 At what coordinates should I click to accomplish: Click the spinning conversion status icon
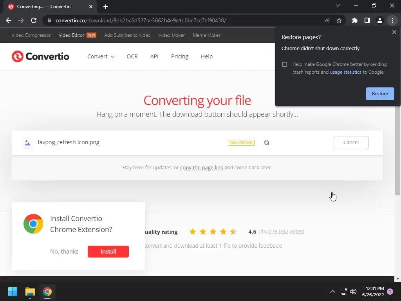pyautogui.click(x=266, y=143)
